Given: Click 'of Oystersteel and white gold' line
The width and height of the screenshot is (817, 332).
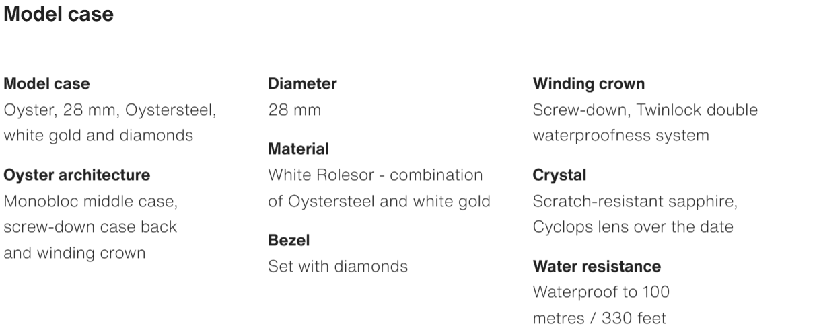Looking at the screenshot, I should pyautogui.click(x=379, y=201).
